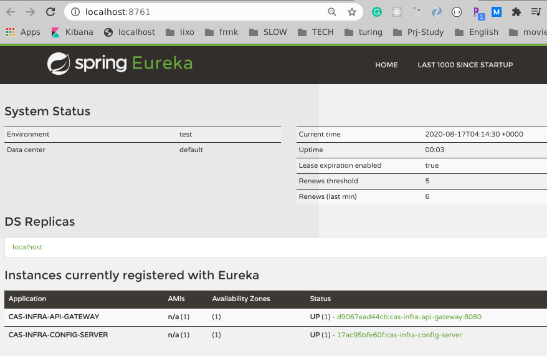The image size is (547, 356).
Task: Open the Apps shortcut in the bookmarks bar
Action: pyautogui.click(x=23, y=32)
